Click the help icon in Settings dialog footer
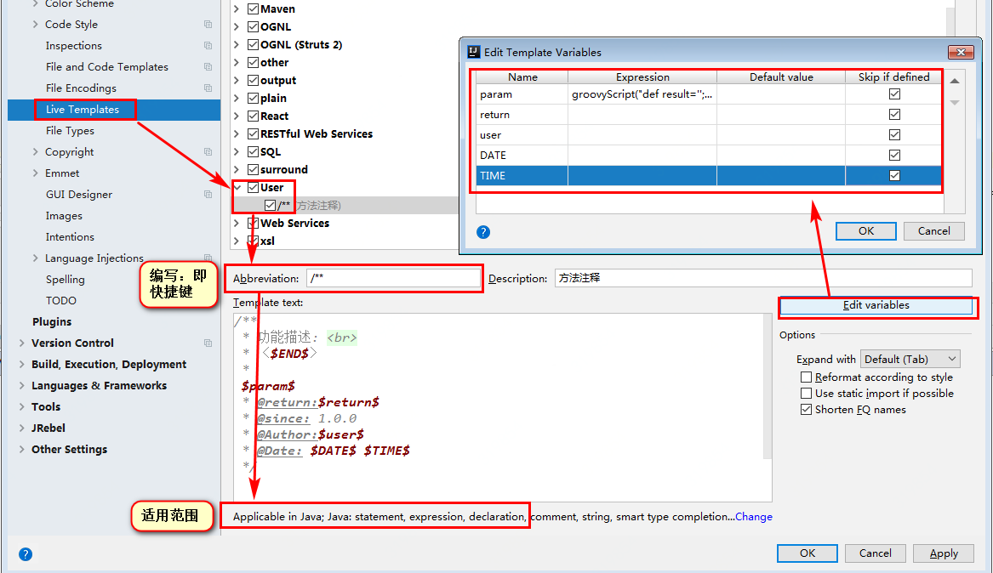 [26, 554]
